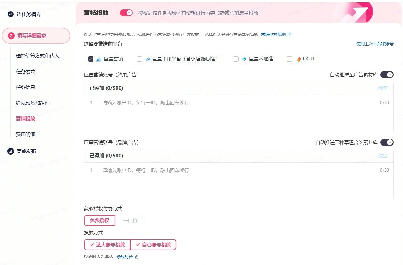The image size is (403, 265).
Task: Select the 免费授权 payment option
Action: (100, 221)
